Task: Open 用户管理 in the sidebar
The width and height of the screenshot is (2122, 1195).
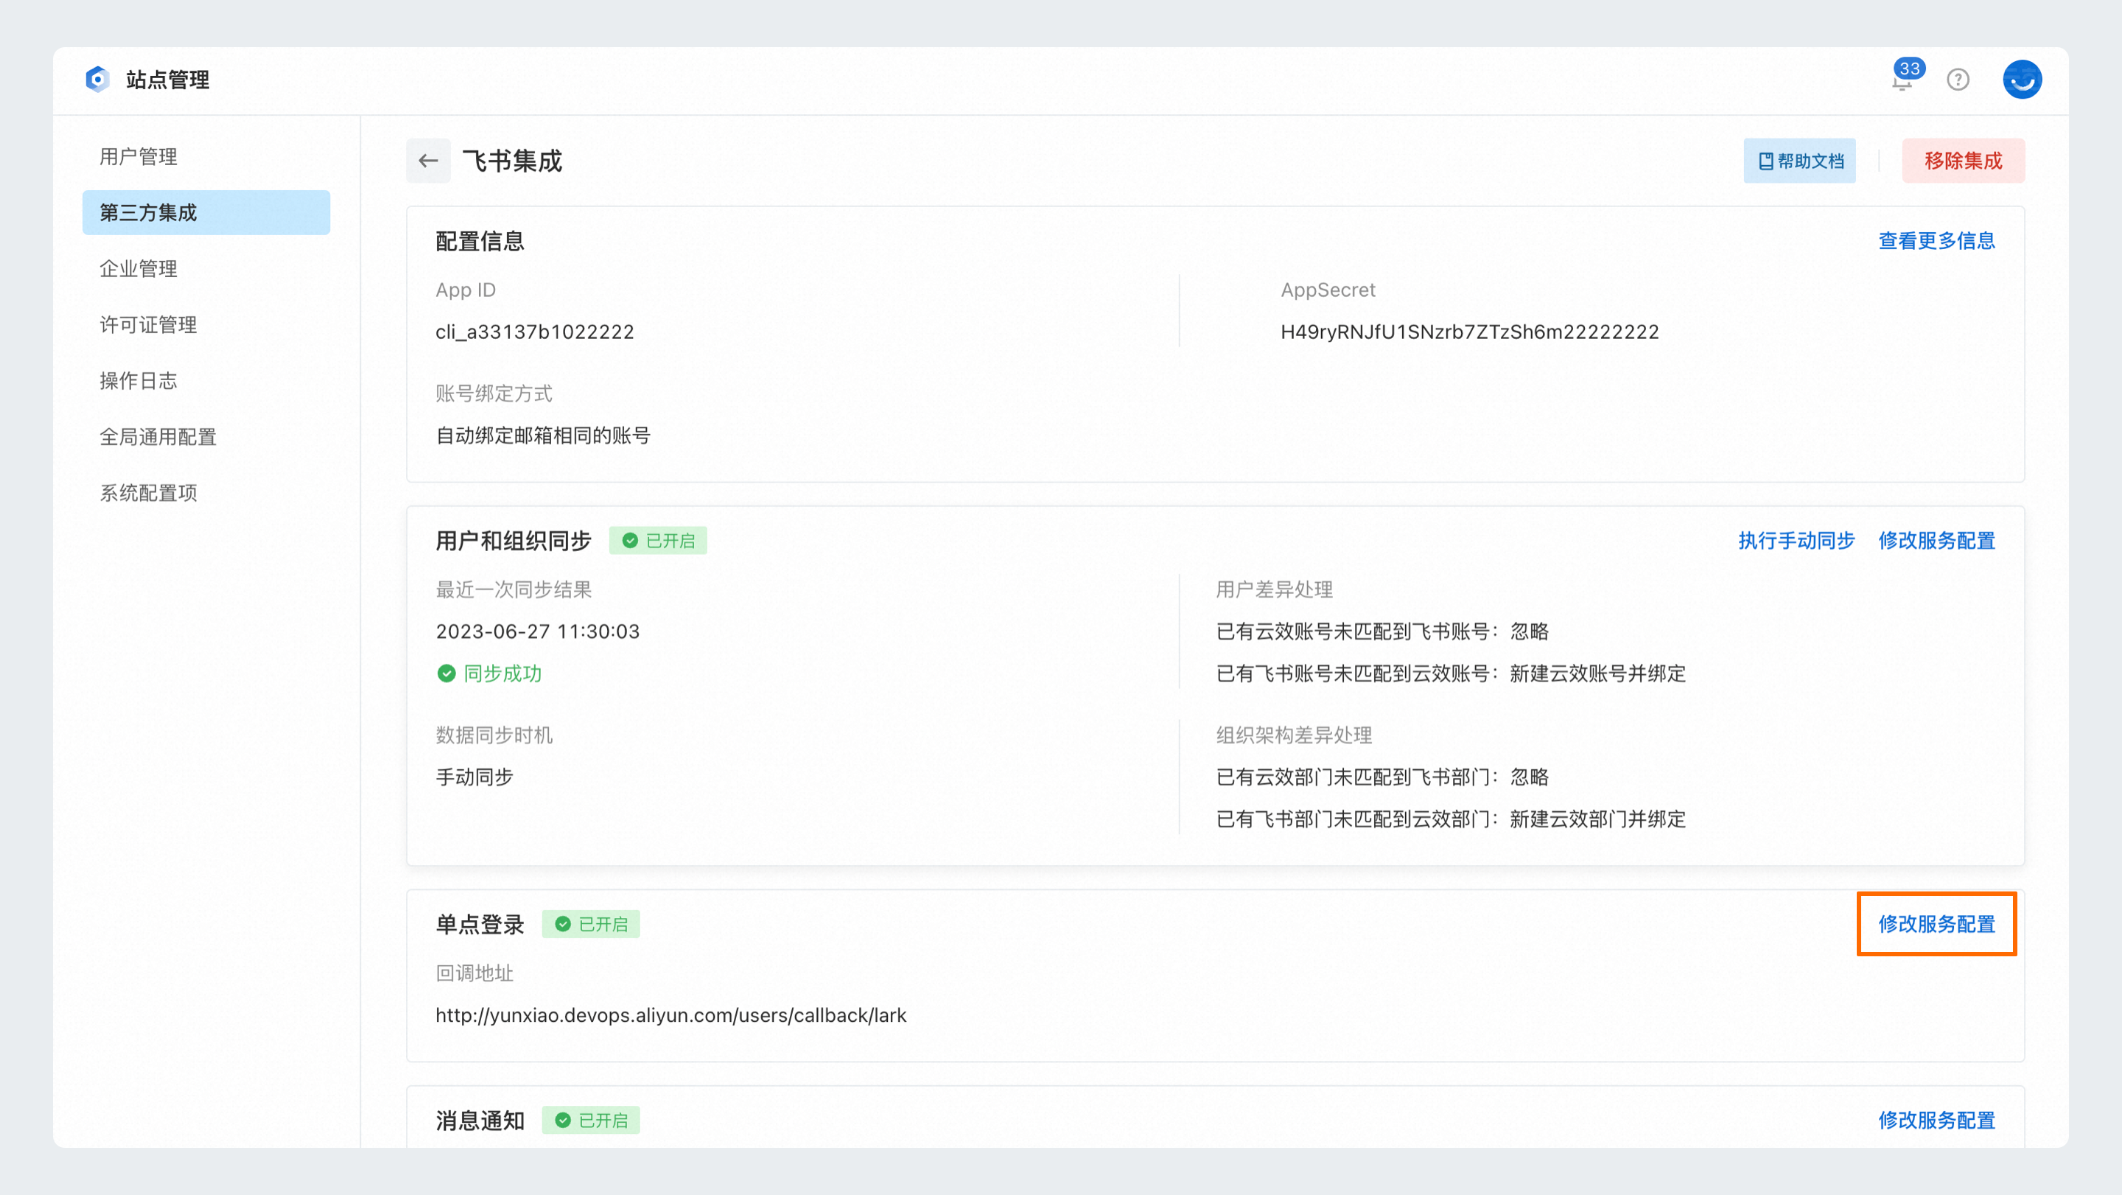Action: click(206, 156)
